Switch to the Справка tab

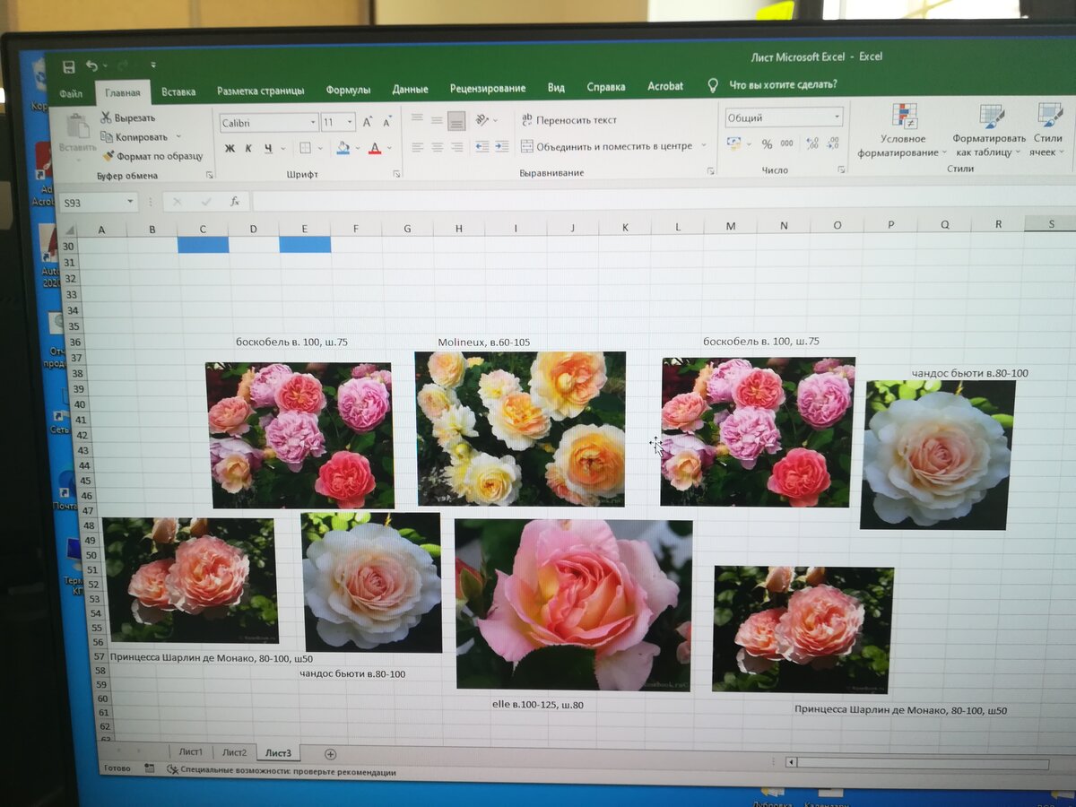pos(606,87)
